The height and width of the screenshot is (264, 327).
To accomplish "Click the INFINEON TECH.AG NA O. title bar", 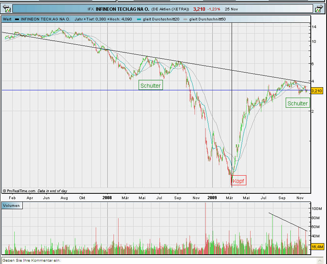I will (x=163, y=9).
